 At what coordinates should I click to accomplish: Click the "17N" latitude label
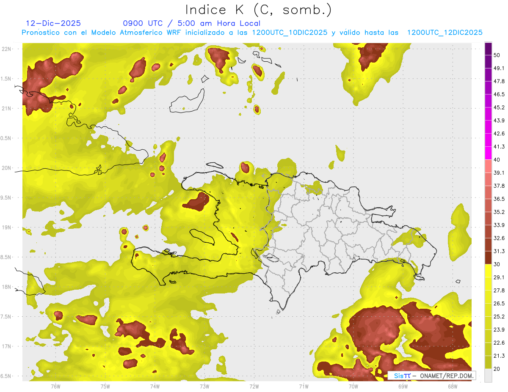pos(6,346)
